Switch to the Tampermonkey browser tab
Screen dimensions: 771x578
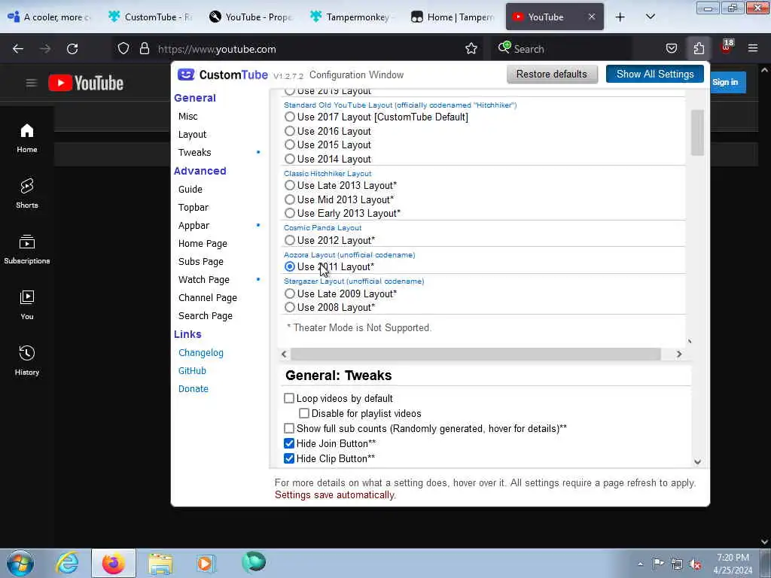pos(352,17)
